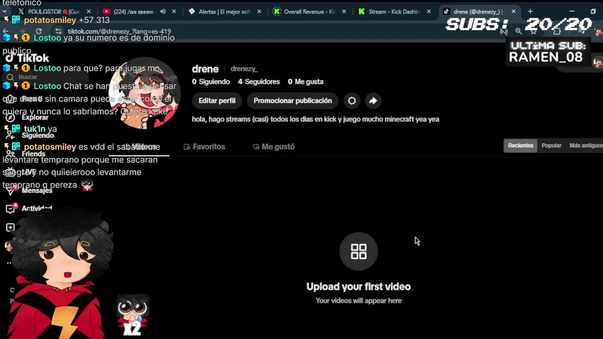Reload the page
The image size is (603, 339).
[x=39, y=32]
